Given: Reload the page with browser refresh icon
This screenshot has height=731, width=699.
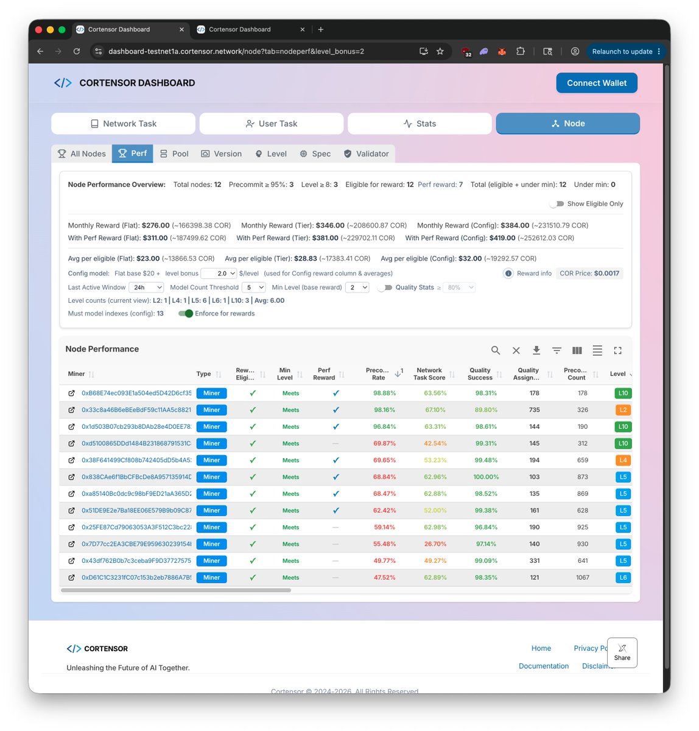Looking at the screenshot, I should click(x=77, y=52).
